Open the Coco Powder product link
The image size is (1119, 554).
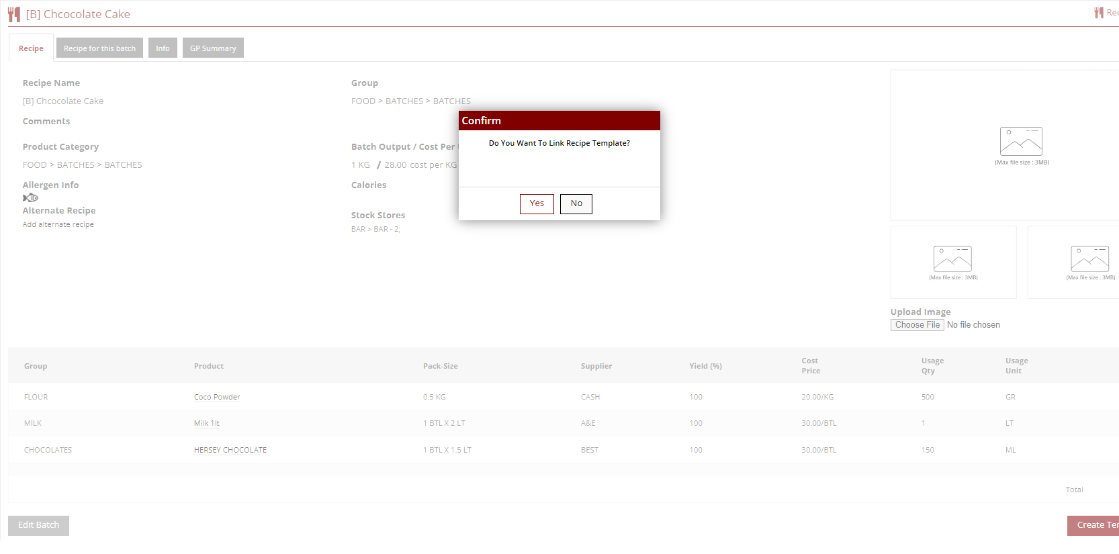click(217, 397)
